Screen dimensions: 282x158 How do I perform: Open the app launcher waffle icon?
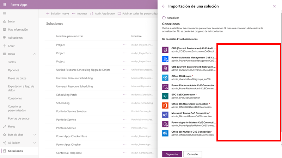tap(4, 5)
